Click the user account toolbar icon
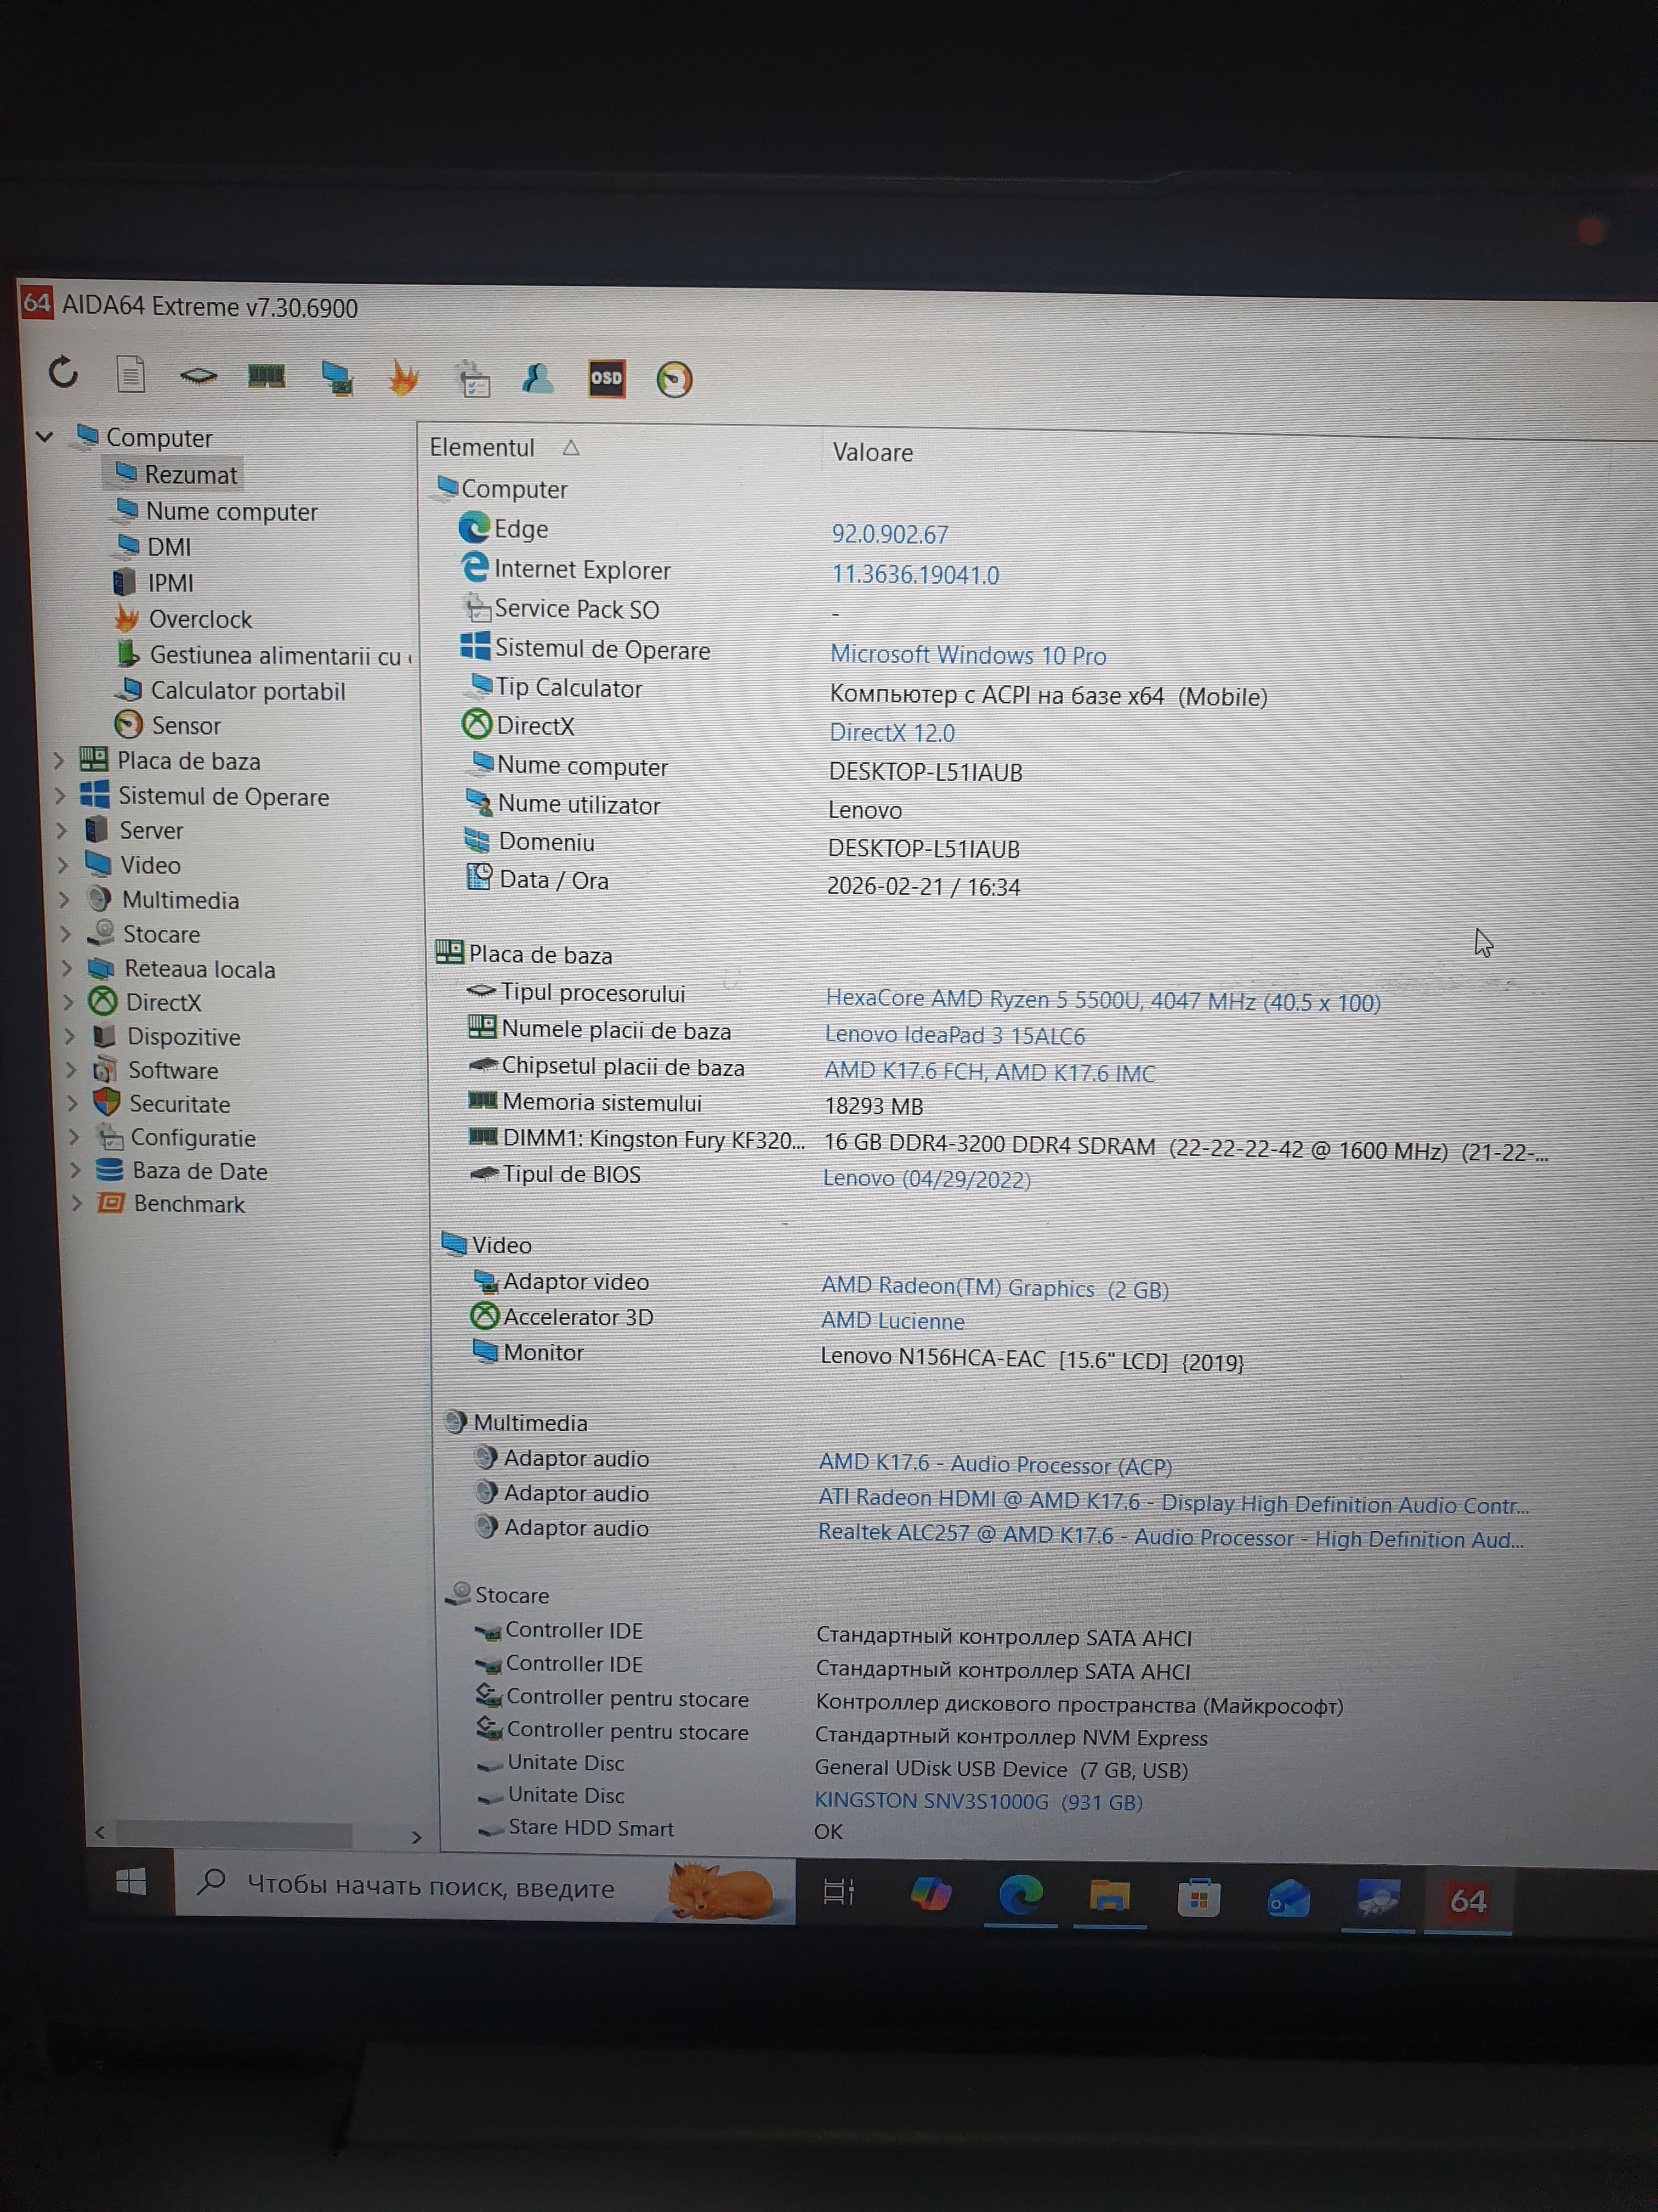 538,378
